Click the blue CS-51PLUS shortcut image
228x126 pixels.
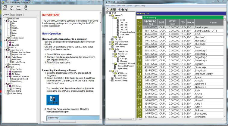point(53,100)
